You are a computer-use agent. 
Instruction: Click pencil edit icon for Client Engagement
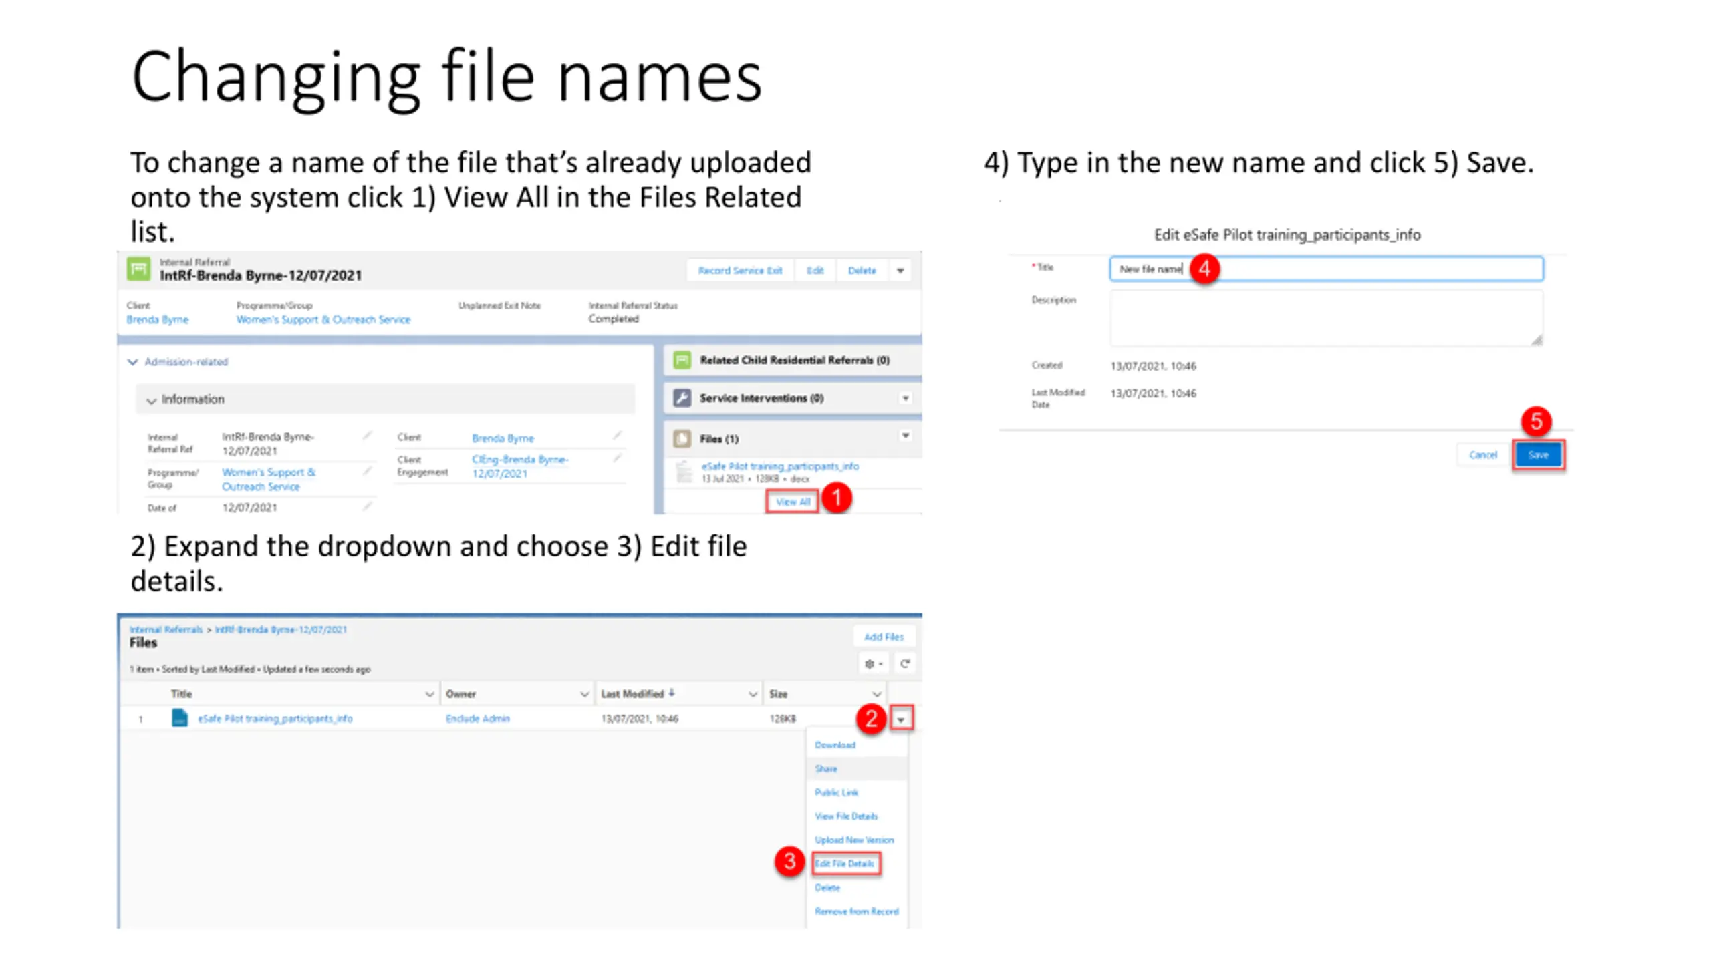click(618, 458)
